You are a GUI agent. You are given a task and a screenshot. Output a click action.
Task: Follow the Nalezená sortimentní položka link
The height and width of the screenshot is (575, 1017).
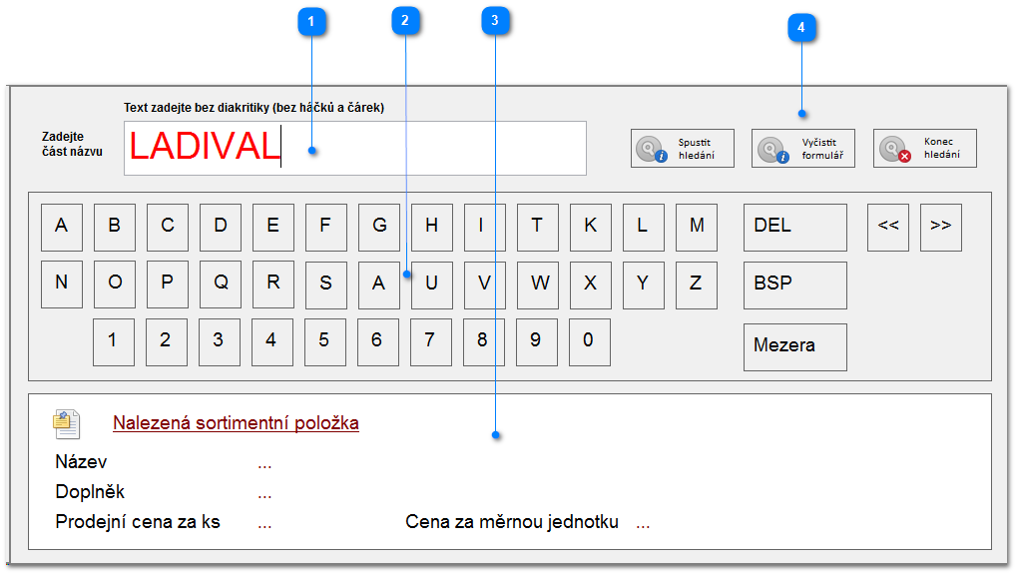(x=237, y=423)
